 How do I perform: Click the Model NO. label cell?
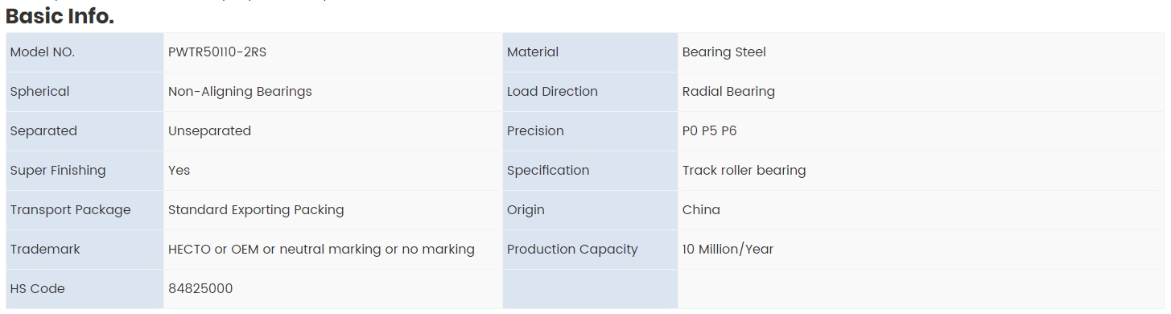85,52
